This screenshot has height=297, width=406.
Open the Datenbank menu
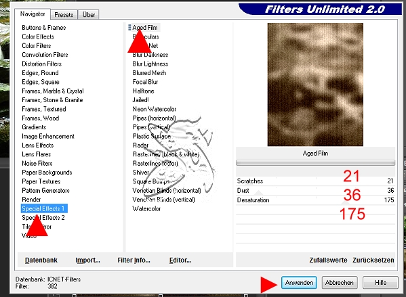(41, 260)
